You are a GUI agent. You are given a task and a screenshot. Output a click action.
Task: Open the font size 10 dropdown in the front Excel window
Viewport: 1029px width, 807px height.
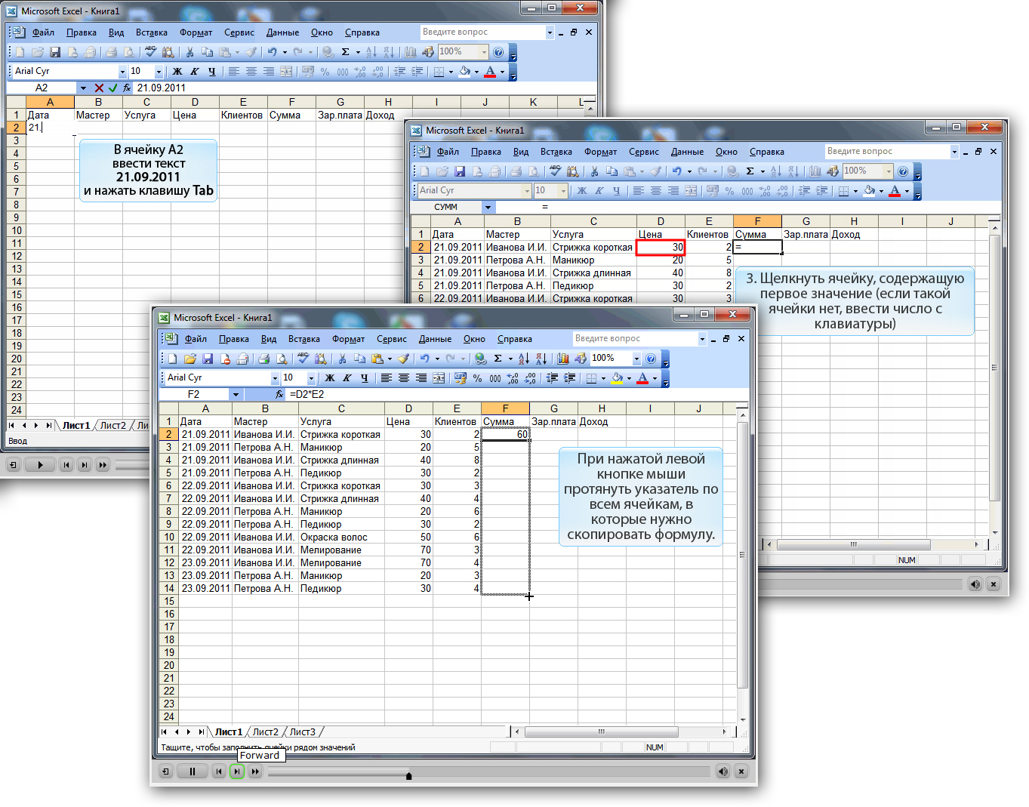pyautogui.click(x=311, y=378)
